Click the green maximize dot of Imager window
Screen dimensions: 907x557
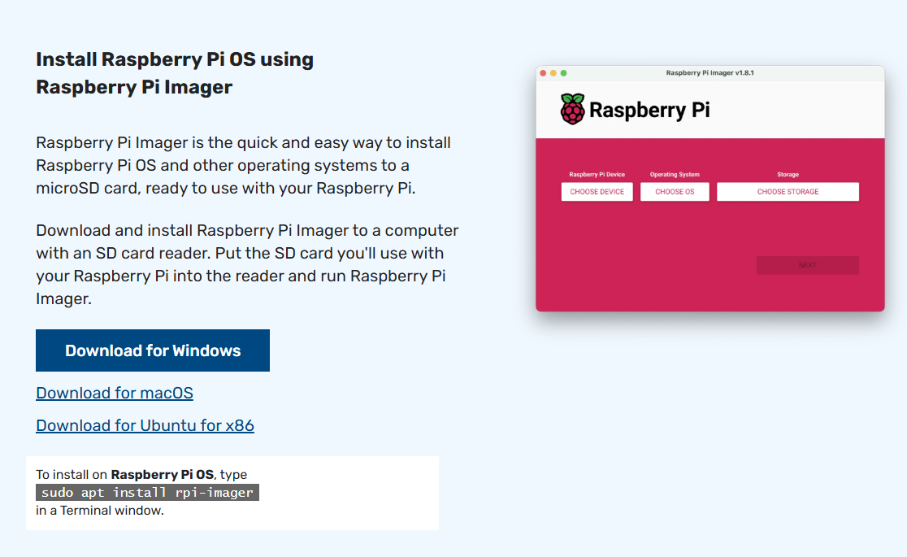[x=564, y=73]
